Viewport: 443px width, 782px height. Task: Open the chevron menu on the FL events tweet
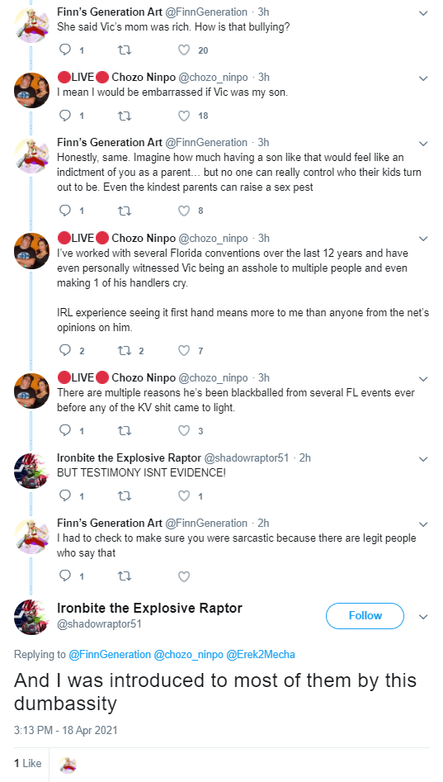coord(423,378)
